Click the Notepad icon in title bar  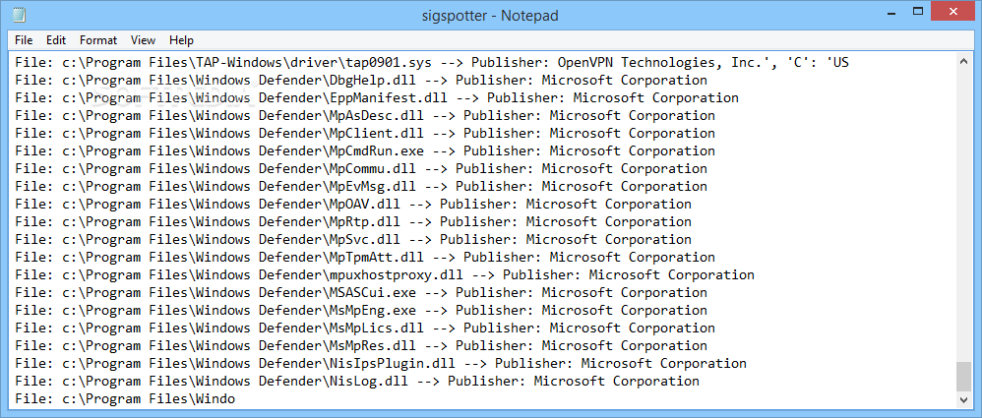(19, 15)
